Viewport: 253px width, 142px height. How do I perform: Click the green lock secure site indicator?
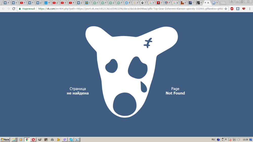[20, 9]
